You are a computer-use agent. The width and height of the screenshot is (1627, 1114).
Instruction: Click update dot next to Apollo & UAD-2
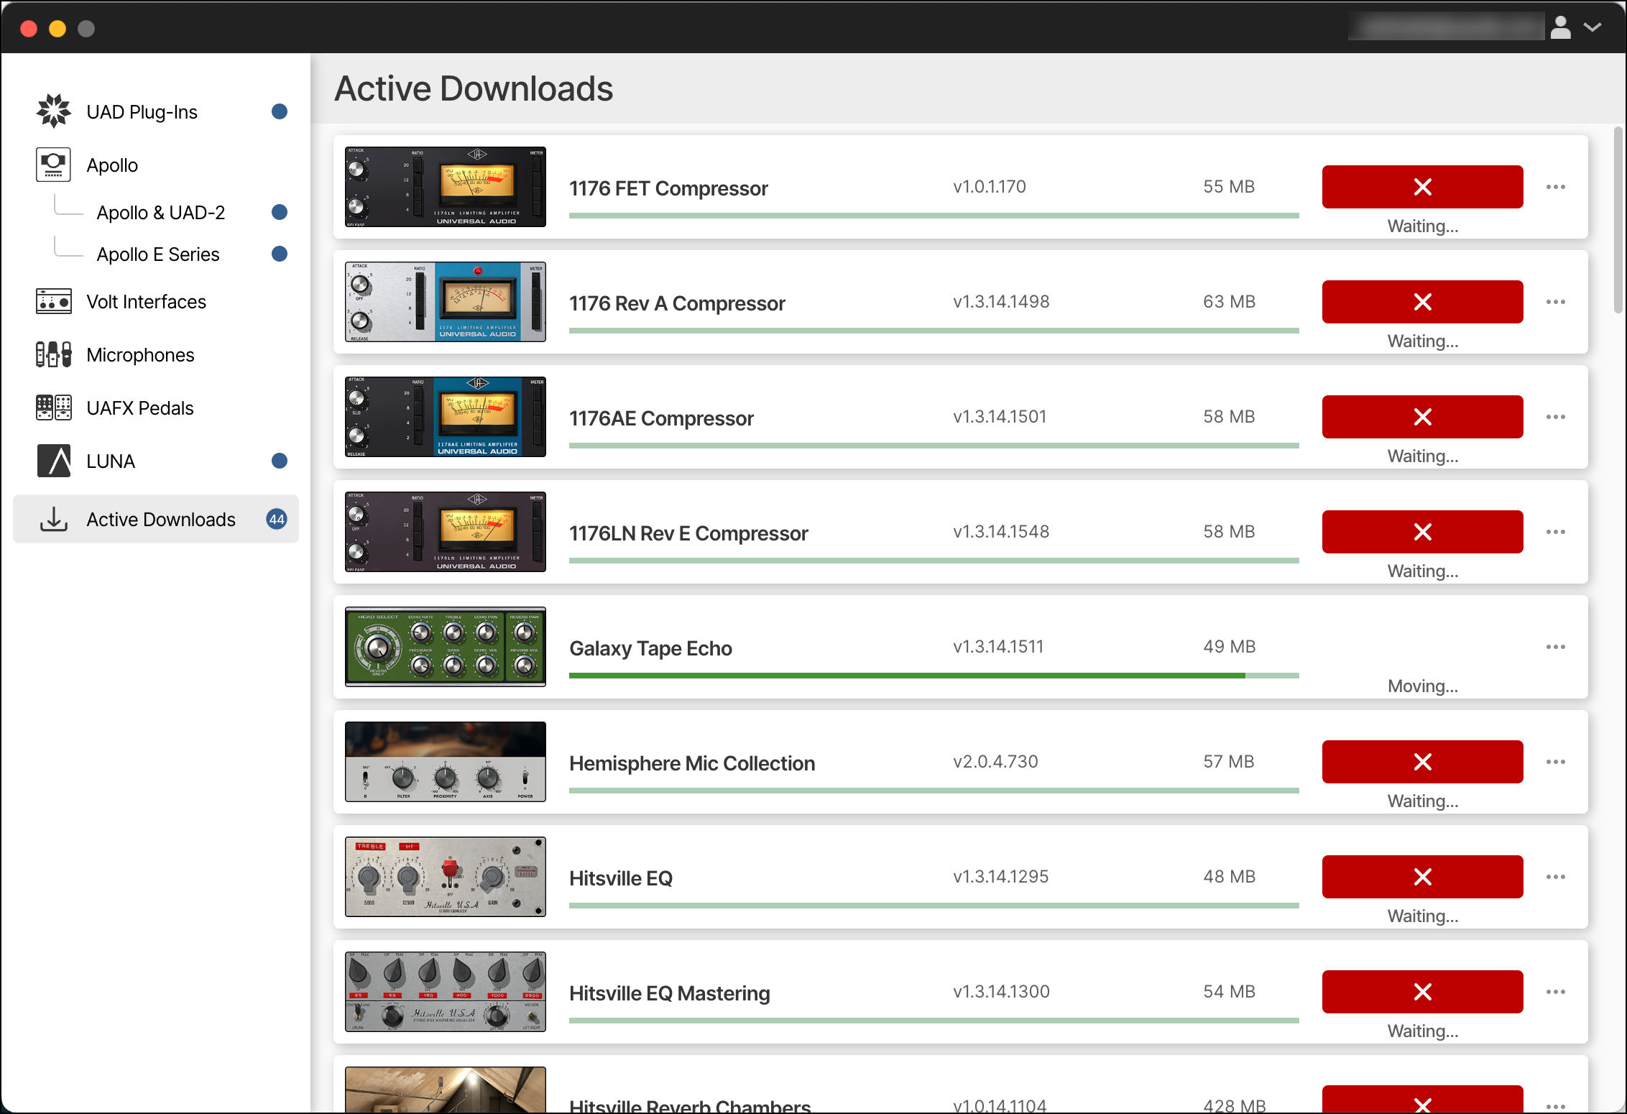coord(280,212)
